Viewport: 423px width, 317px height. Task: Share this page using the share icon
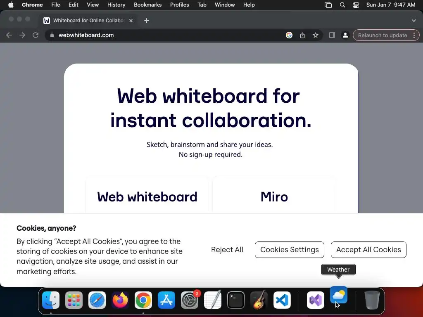click(302, 35)
